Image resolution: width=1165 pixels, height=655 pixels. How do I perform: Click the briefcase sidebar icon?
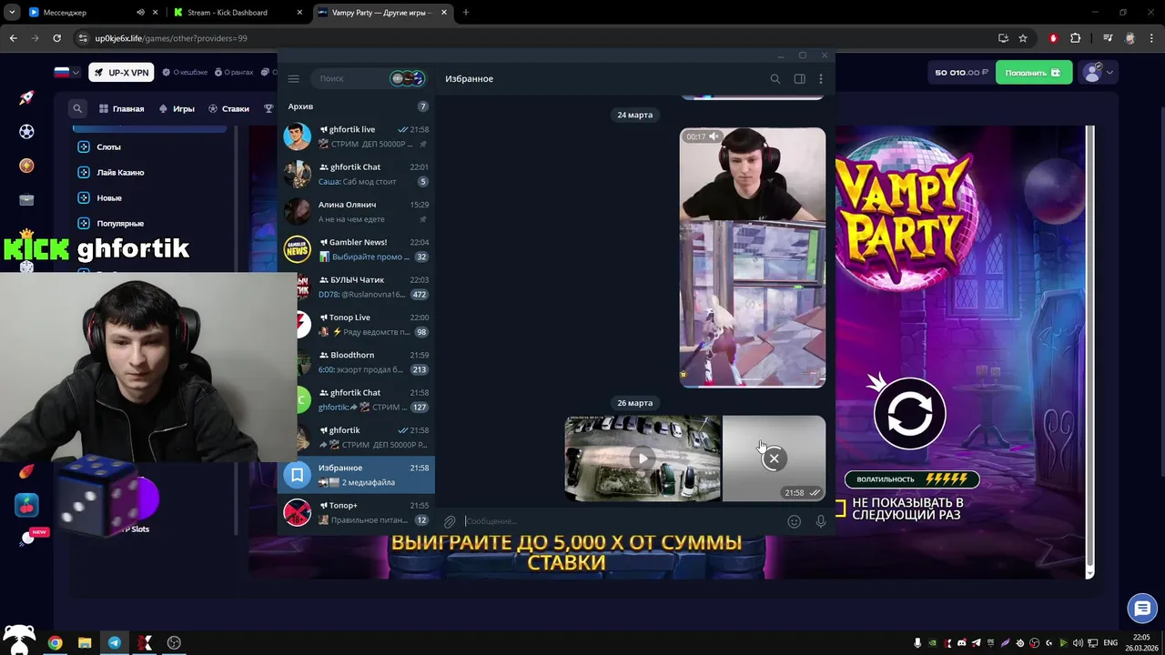(x=26, y=200)
